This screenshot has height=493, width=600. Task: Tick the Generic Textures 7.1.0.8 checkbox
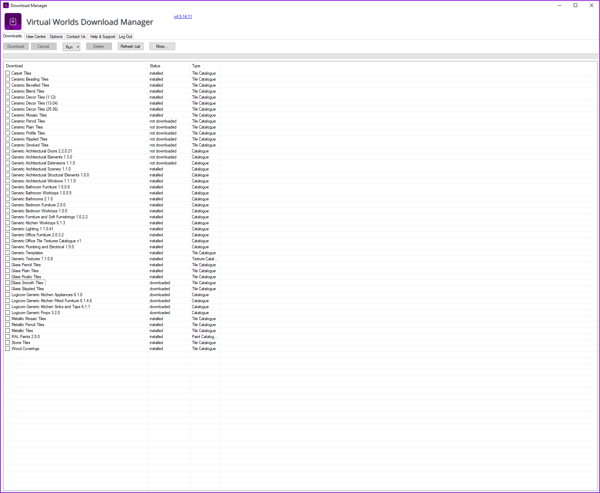(x=7, y=259)
